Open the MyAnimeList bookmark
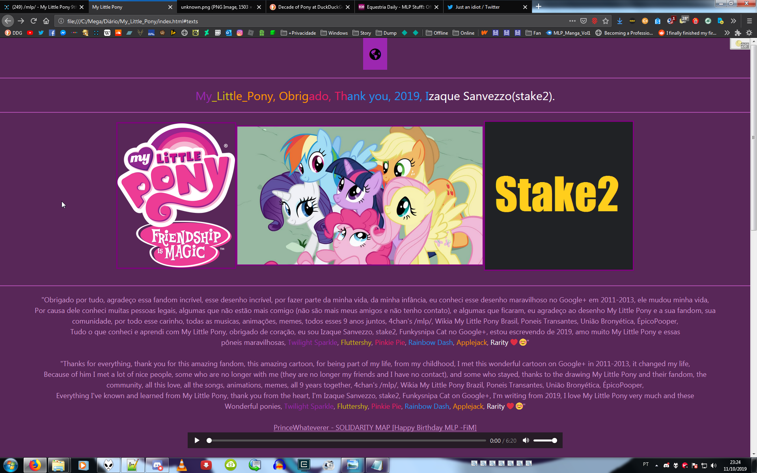This screenshot has width=757, height=473. pyautogui.click(x=151, y=33)
